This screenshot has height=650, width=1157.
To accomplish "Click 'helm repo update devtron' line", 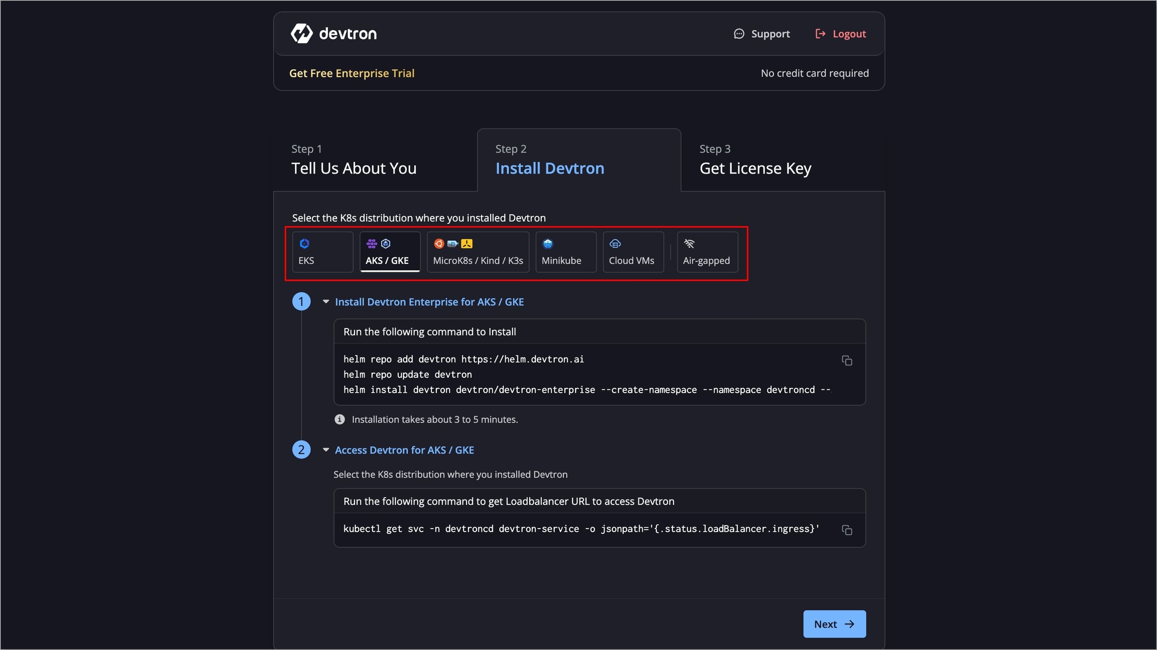I will (x=408, y=375).
